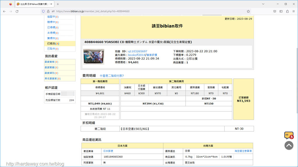Viewport: 298px width, 167px height.
Task: Click the 系統使用費 NT 11 row
Action: (100, 109)
